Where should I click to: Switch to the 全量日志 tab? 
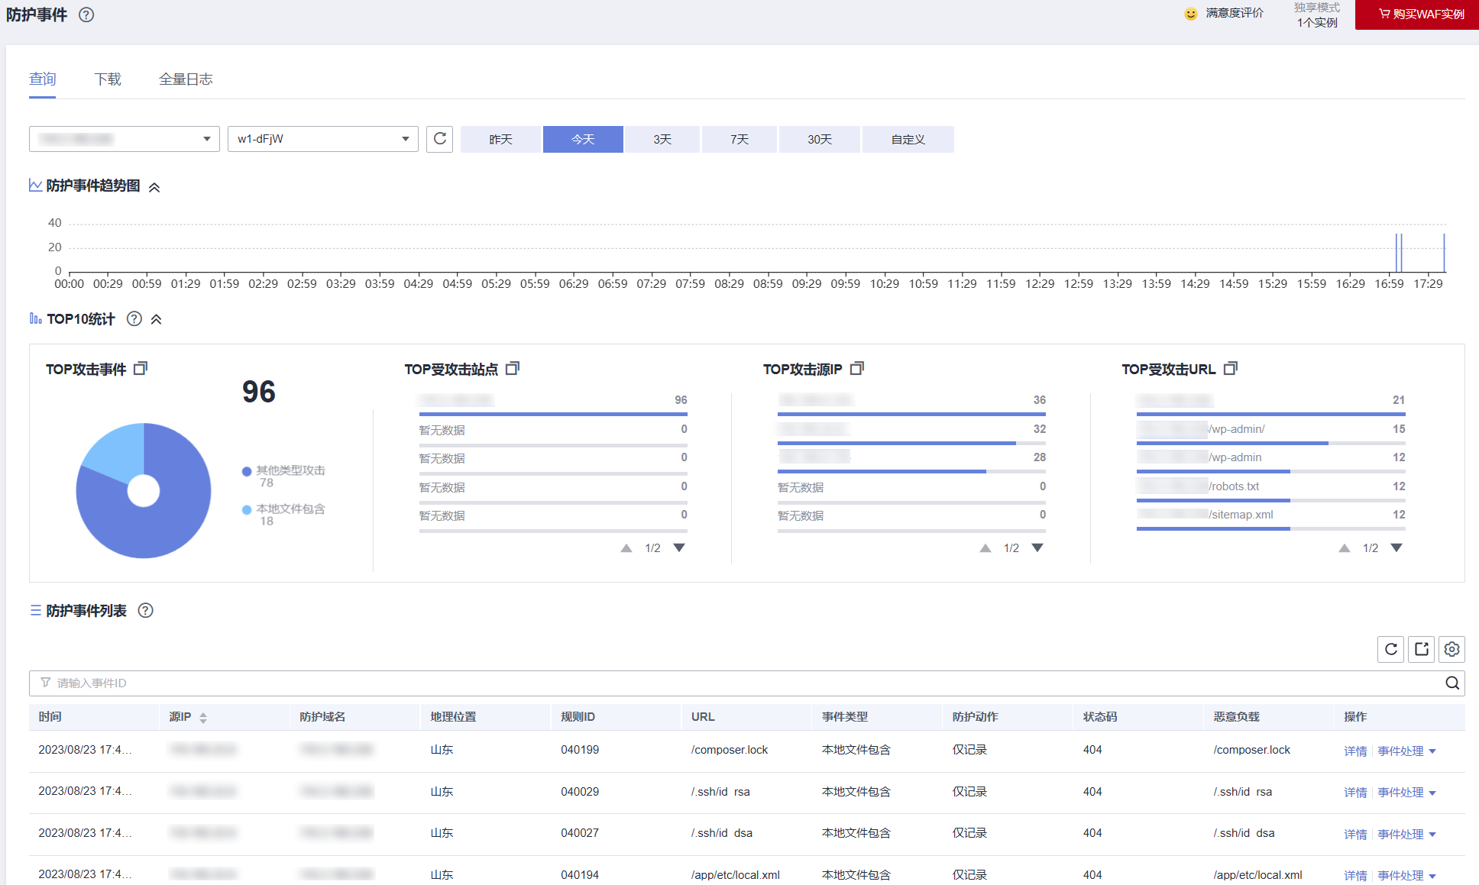tap(186, 79)
